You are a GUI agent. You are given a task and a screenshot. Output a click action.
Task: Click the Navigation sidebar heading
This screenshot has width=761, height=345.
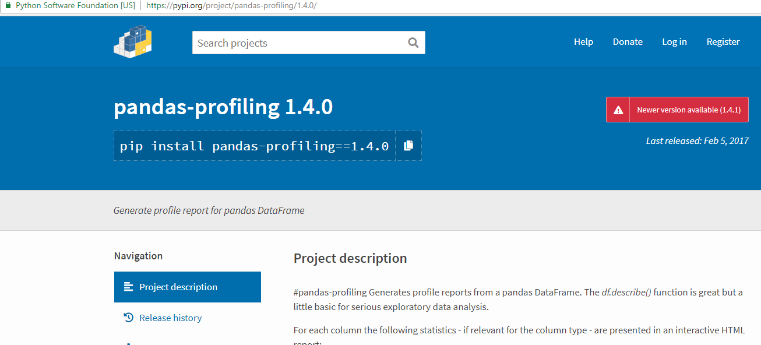[x=139, y=256]
